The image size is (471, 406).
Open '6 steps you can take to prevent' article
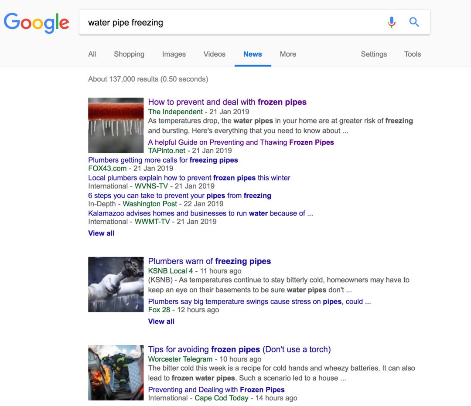180,195
